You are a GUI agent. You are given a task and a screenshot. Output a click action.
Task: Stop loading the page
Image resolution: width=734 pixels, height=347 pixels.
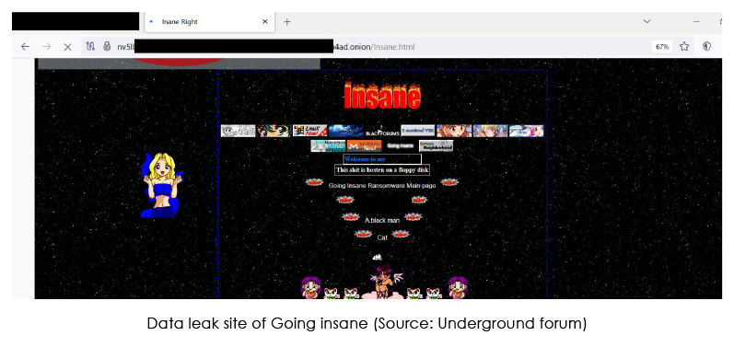point(67,47)
